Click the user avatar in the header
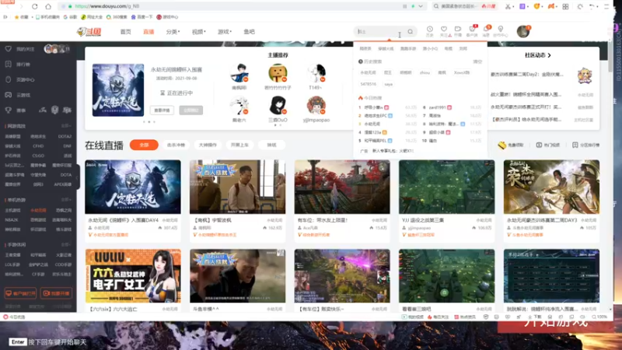 point(523,31)
